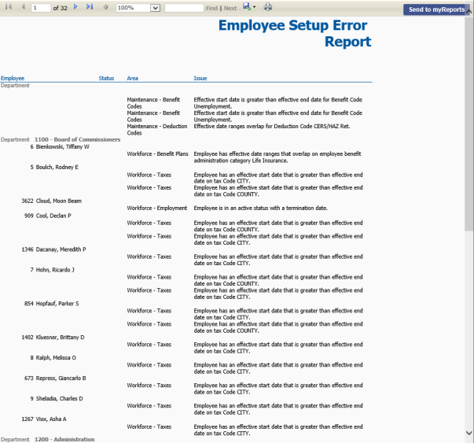Click the scrollbar down arrow
This screenshot has width=474, height=443.
(469, 433)
